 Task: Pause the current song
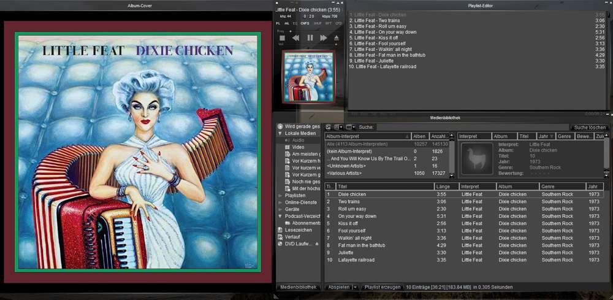coord(310,38)
